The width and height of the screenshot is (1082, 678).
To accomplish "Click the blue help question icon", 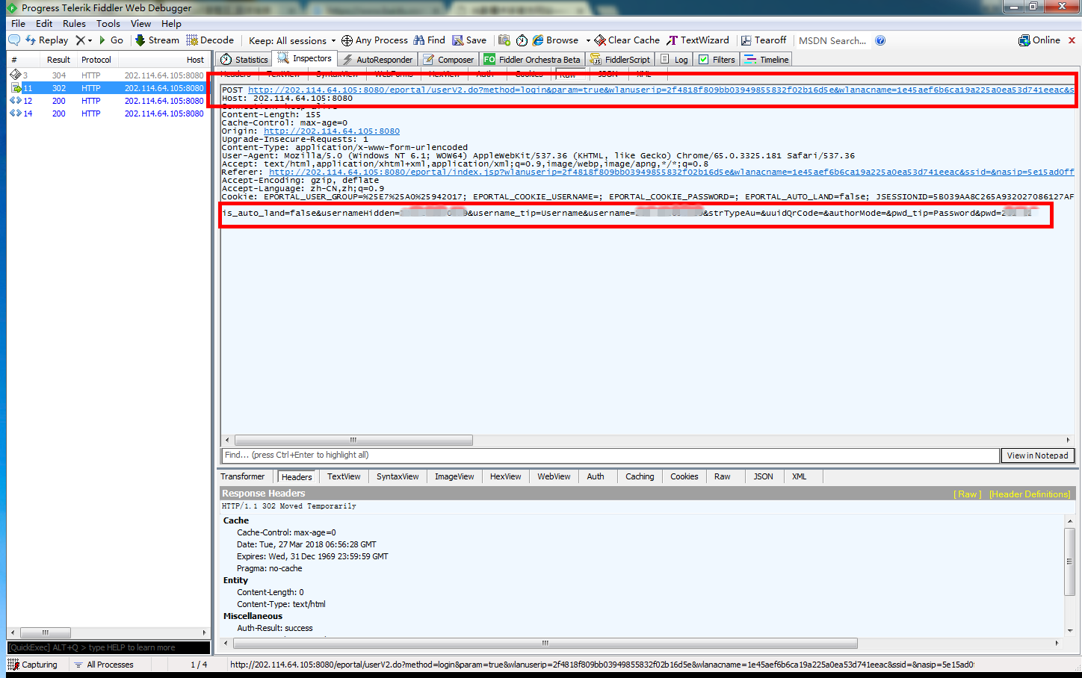I will coord(880,40).
